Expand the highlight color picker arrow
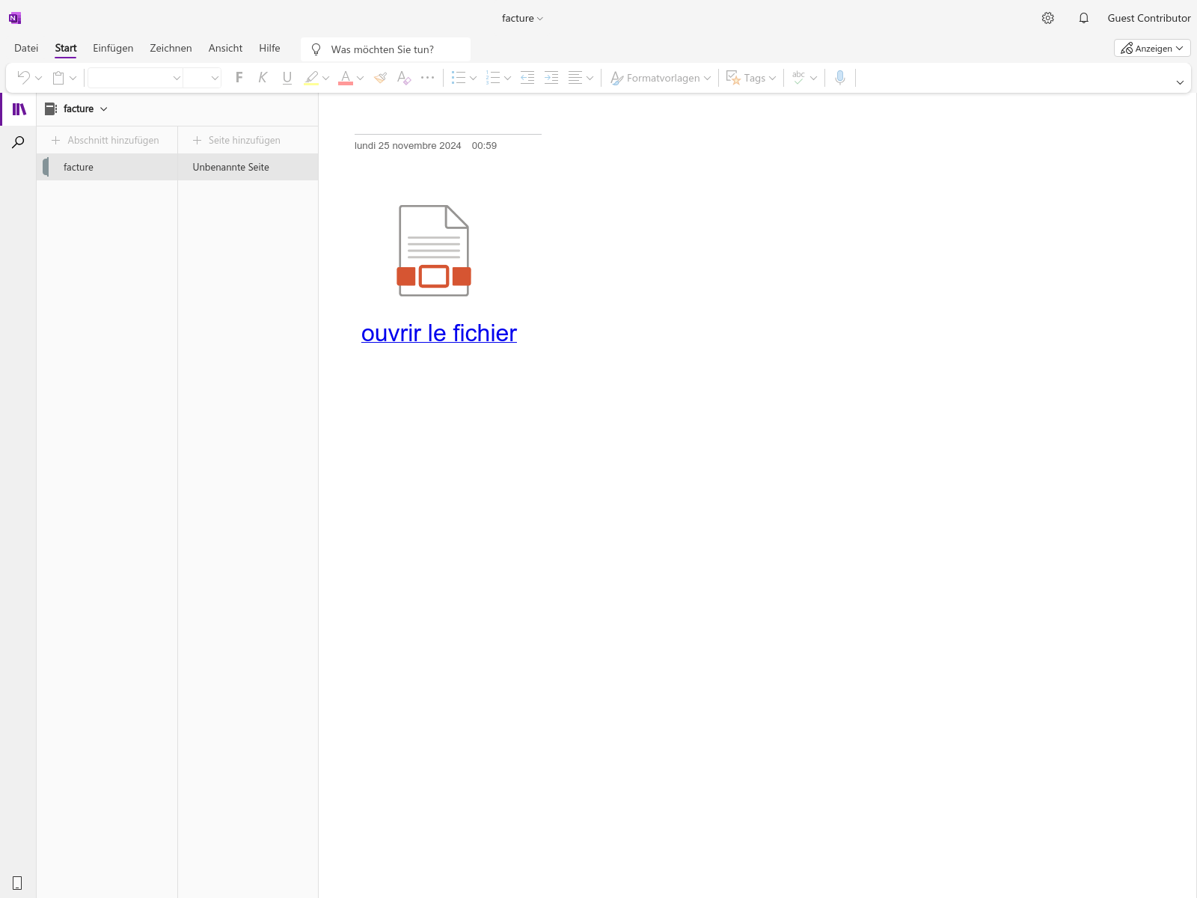 point(325,78)
